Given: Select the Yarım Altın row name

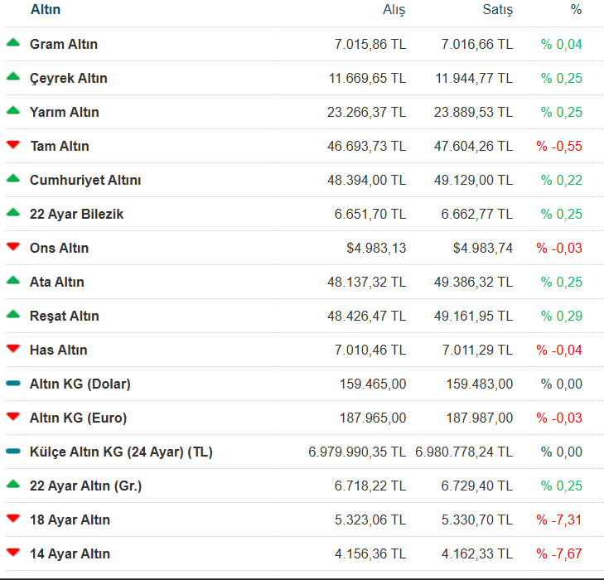Looking at the screenshot, I should (65, 112).
